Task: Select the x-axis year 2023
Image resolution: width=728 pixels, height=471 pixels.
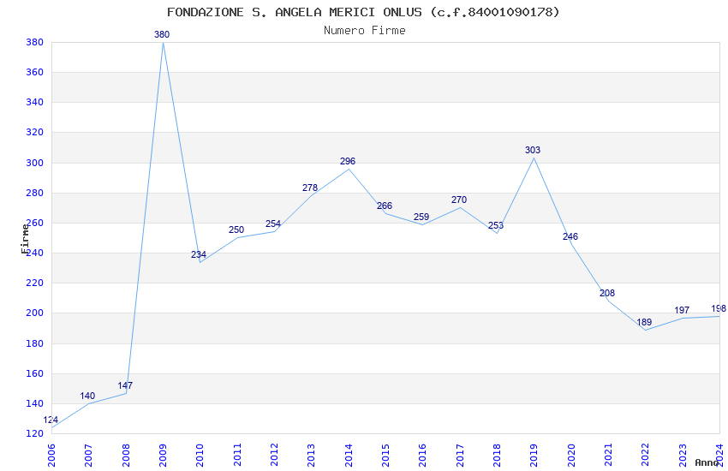Action: click(683, 456)
